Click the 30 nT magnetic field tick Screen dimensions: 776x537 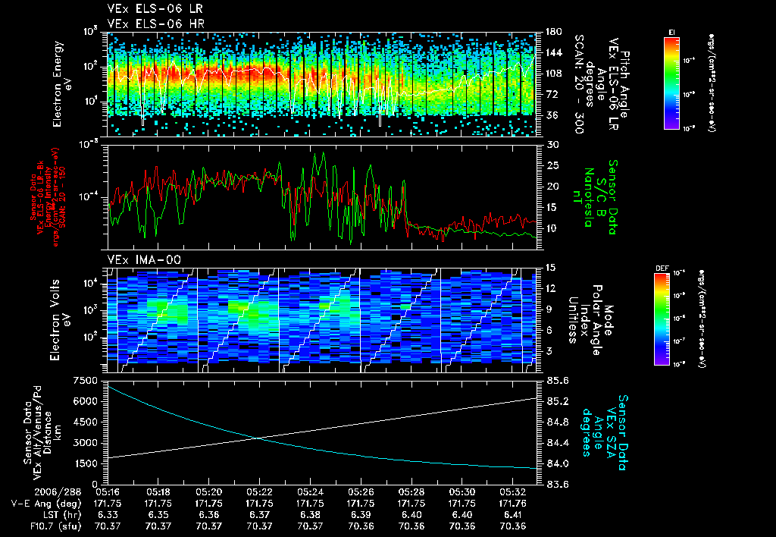tap(552, 145)
